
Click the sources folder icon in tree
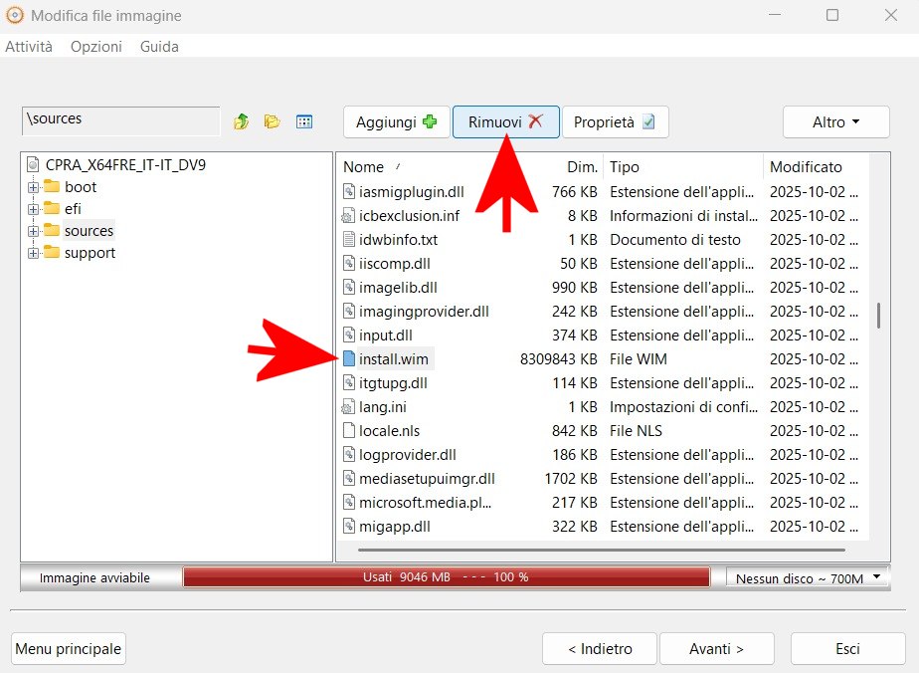52,231
